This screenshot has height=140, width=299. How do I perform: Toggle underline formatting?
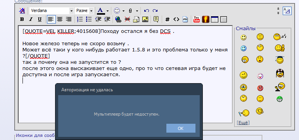[40, 19]
